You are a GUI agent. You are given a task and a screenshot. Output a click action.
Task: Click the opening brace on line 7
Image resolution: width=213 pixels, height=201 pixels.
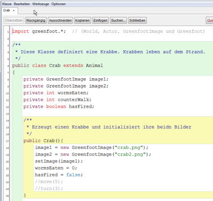(14, 72)
